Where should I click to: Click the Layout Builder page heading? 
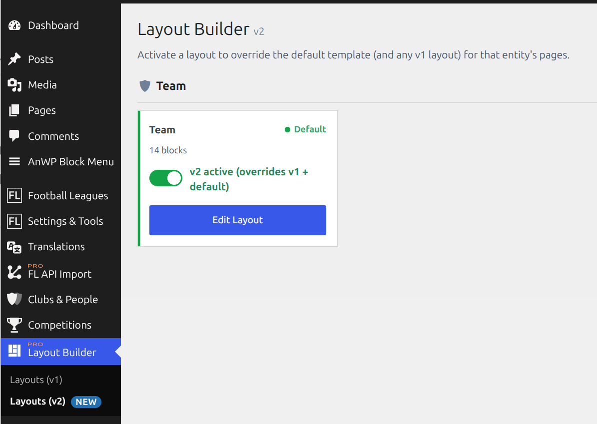pyautogui.click(x=193, y=29)
